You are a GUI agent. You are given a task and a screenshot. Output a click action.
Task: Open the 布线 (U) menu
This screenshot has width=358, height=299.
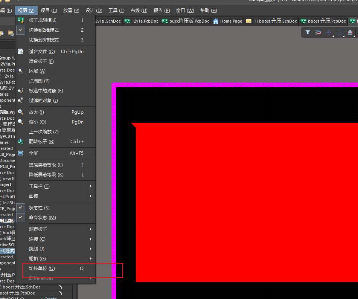(139, 11)
